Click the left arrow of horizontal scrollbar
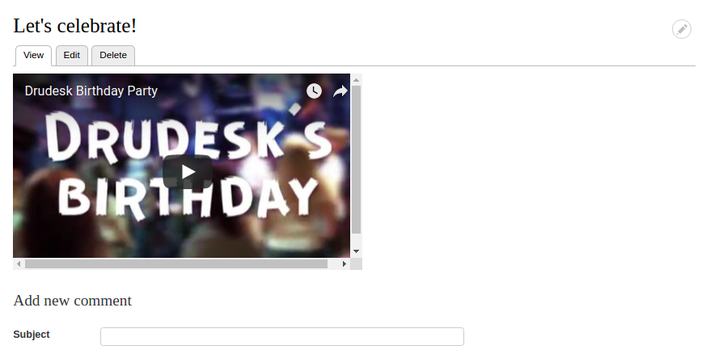This screenshot has width=706, height=354. pos(19,264)
